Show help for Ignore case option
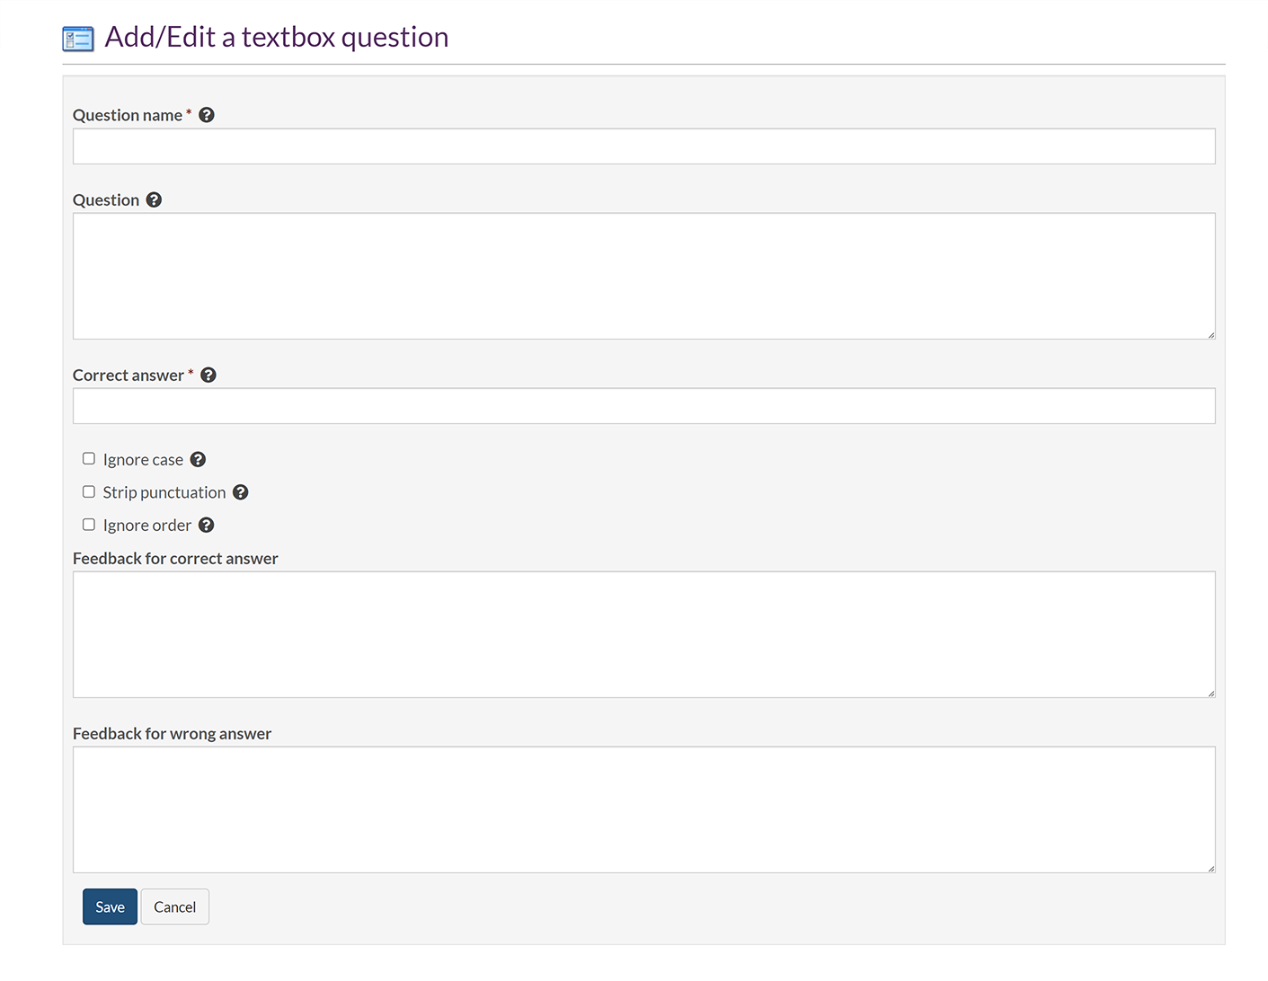The width and height of the screenshot is (1268, 981). coord(199,459)
